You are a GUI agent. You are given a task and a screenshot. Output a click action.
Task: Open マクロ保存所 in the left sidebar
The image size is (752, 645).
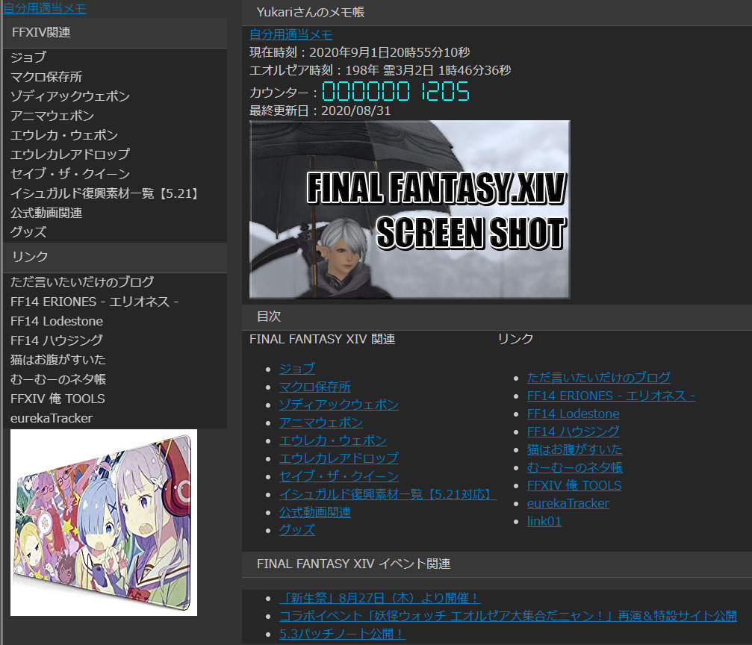coord(46,77)
